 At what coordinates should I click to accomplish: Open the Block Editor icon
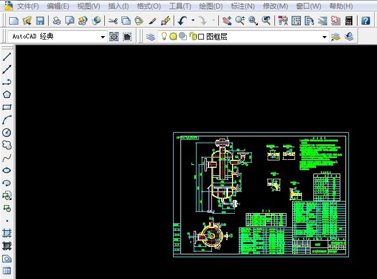point(166,21)
